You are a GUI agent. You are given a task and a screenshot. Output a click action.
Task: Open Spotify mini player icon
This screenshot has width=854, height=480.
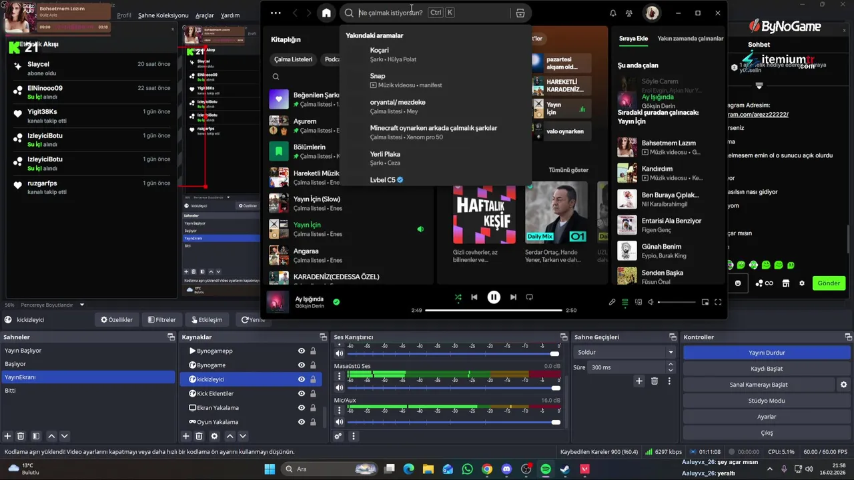(x=705, y=302)
